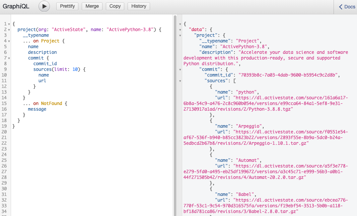Click the NotFound type on line 15
The width and height of the screenshot is (357, 216).
(x=52, y=103)
